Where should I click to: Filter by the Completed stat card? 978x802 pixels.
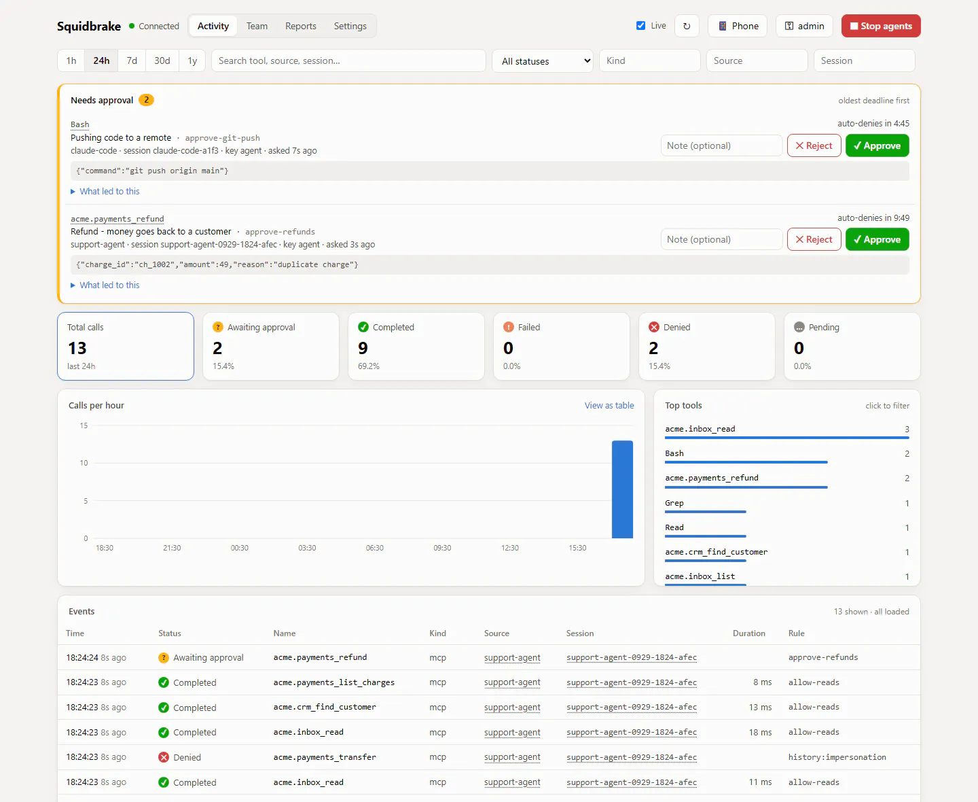coord(416,346)
